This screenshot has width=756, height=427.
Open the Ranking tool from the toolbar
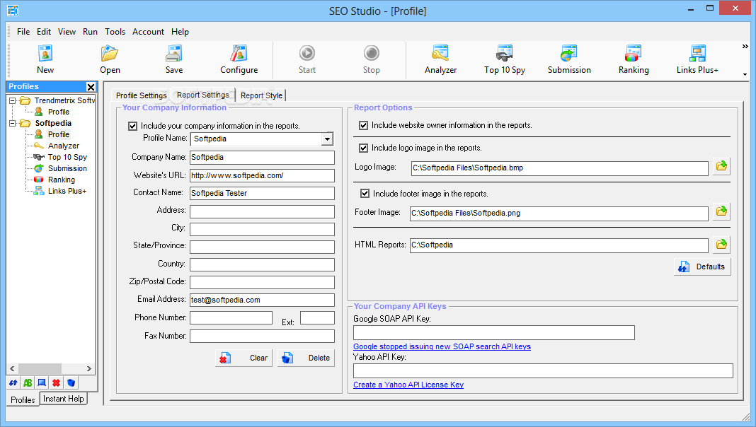click(x=634, y=59)
